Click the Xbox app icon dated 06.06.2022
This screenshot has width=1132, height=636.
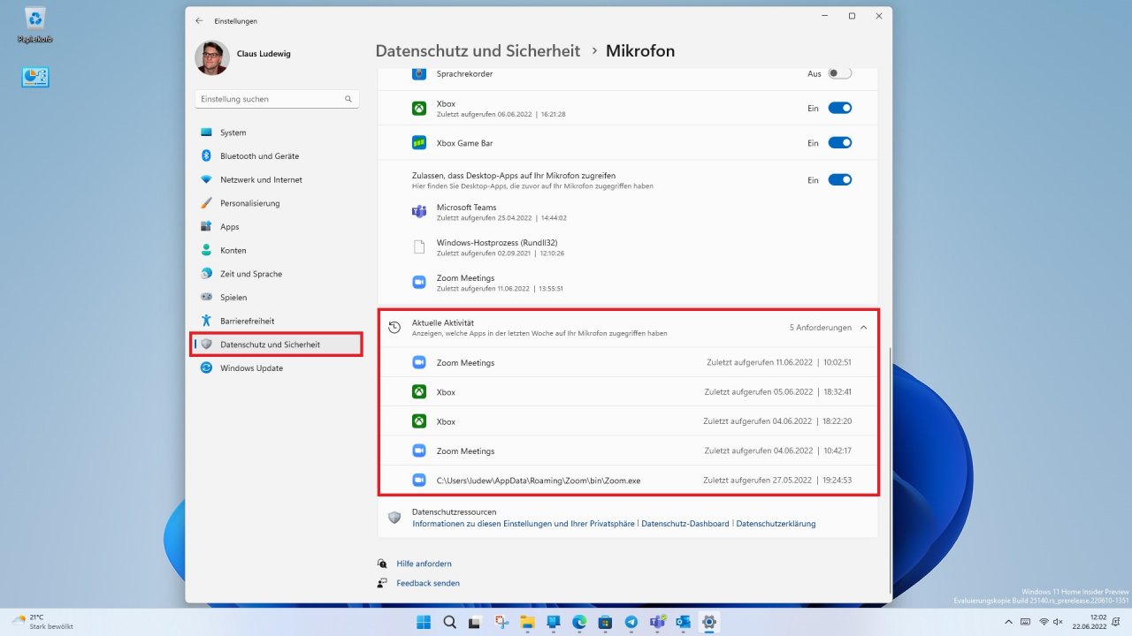[x=419, y=108]
